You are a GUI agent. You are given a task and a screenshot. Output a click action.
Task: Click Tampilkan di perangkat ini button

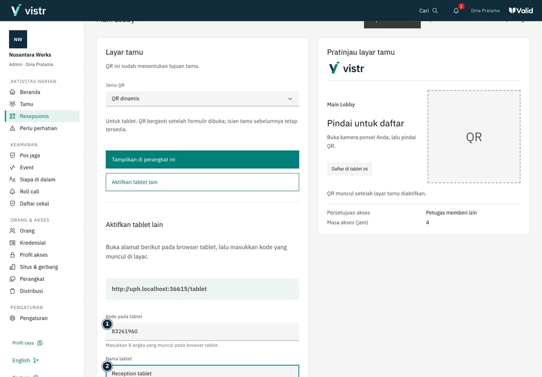[202, 159]
